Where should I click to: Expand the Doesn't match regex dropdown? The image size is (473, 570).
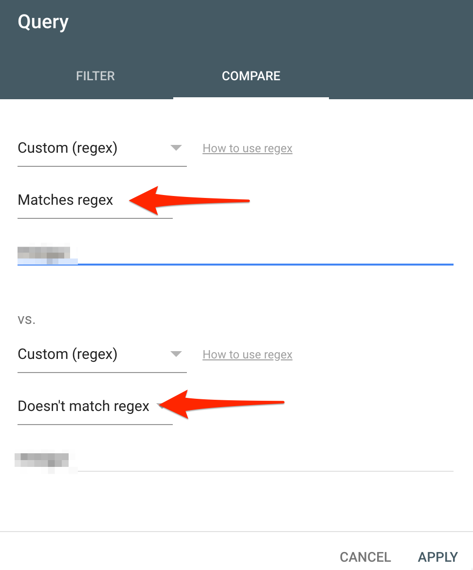point(84,407)
